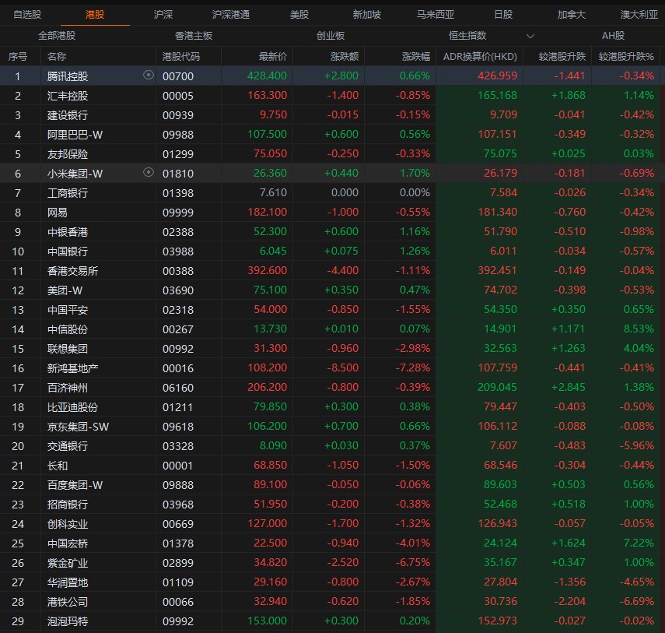Viewport: 665px width, 633px height.
Task: Click stock code 09888
Action: coord(178,485)
